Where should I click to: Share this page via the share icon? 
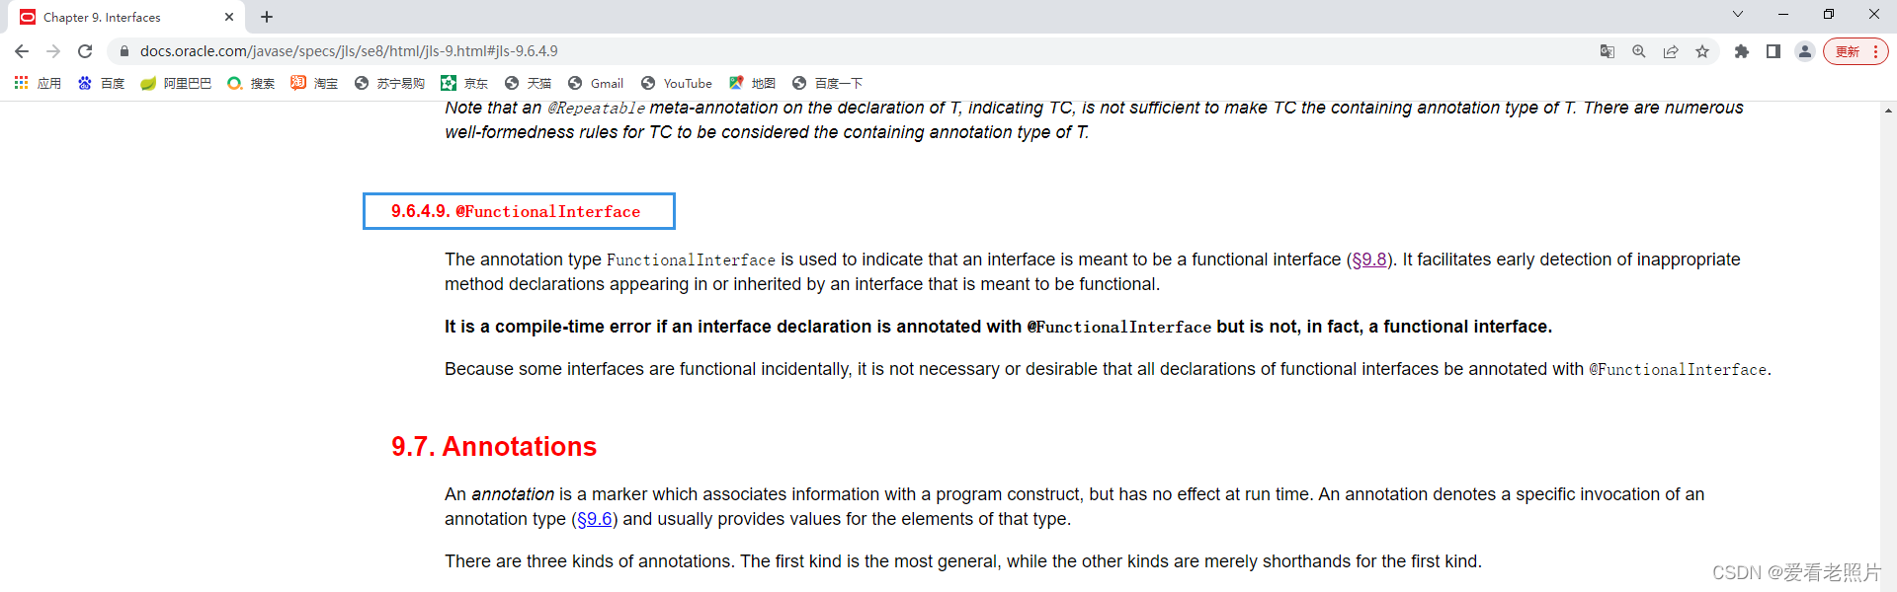(x=1671, y=51)
